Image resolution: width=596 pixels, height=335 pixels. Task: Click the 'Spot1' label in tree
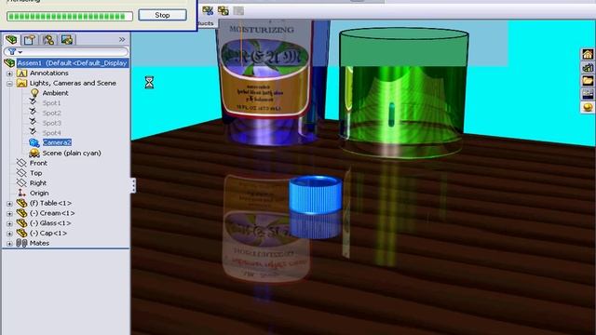52,103
